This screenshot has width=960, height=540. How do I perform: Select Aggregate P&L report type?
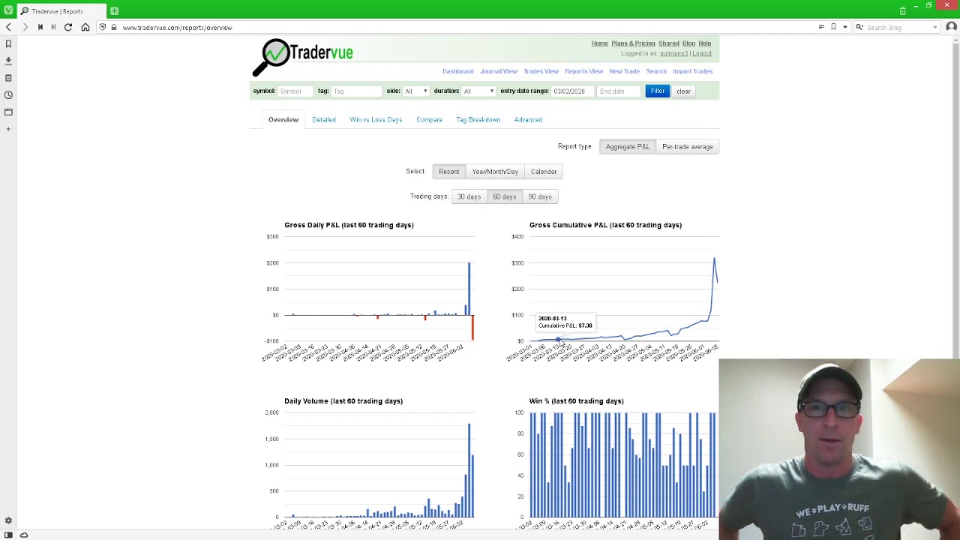[628, 147]
